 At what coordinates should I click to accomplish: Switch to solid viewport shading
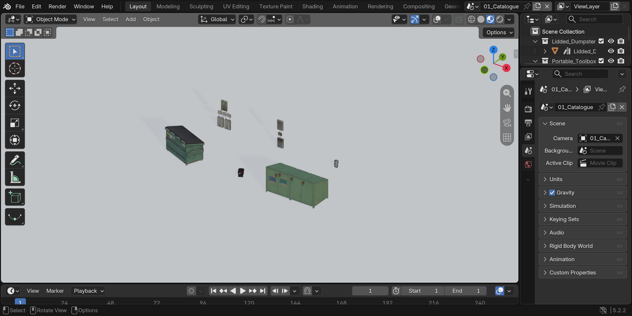(481, 19)
